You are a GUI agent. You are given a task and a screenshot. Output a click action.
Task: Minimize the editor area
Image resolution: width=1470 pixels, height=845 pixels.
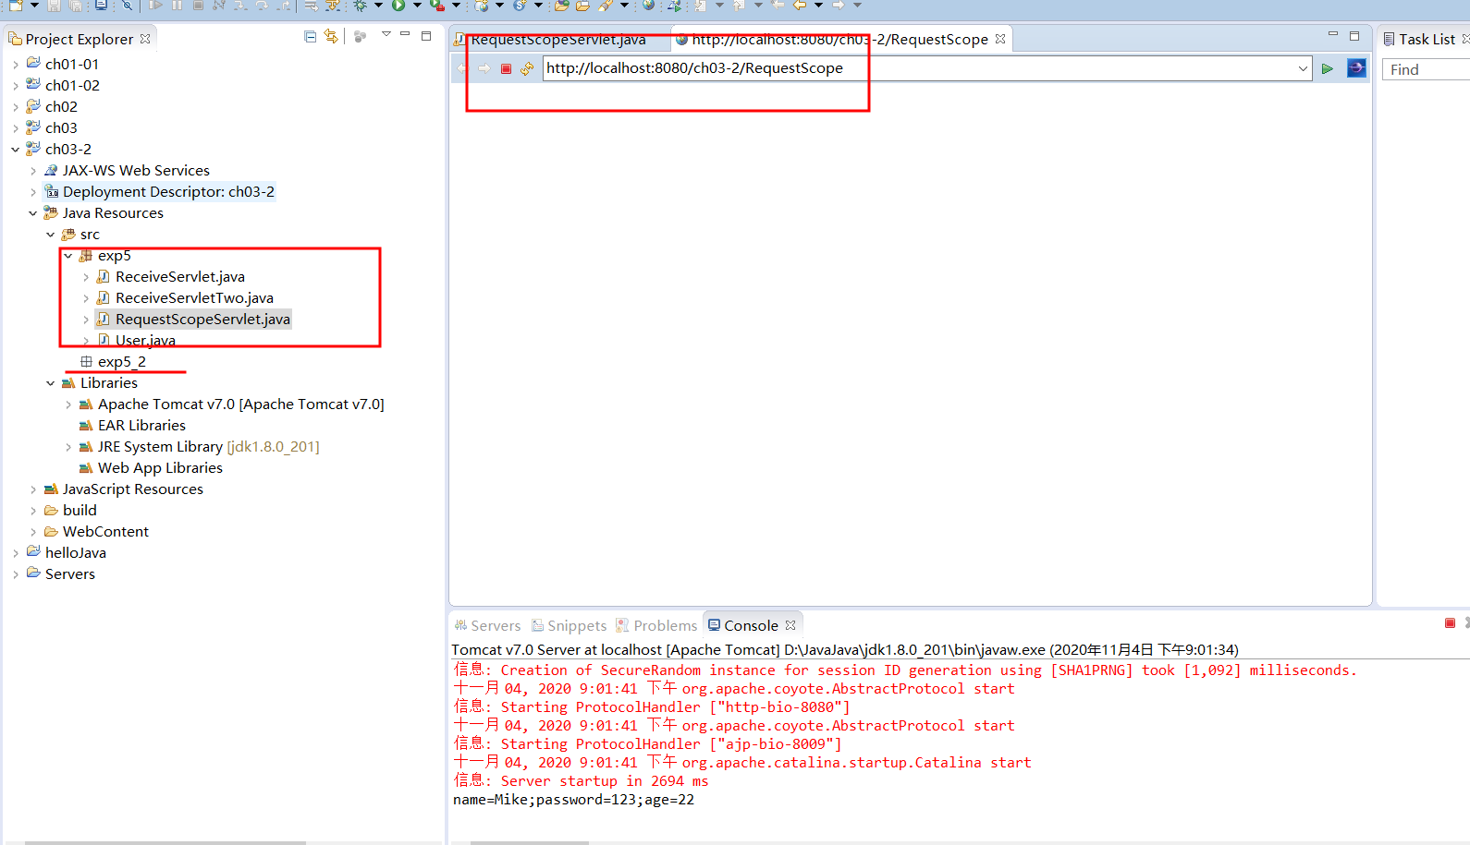point(1333,34)
